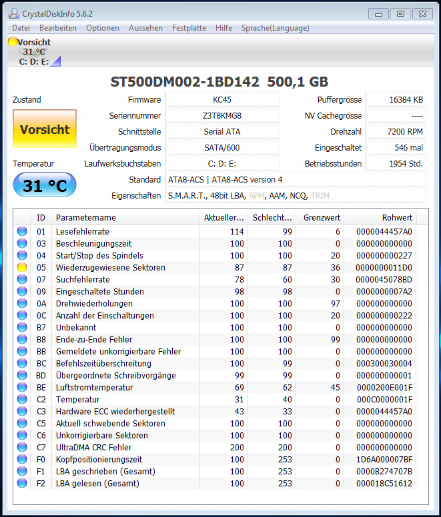This screenshot has width=441, height=517.
Task: Click raw value 000300030004
Action: point(384,363)
